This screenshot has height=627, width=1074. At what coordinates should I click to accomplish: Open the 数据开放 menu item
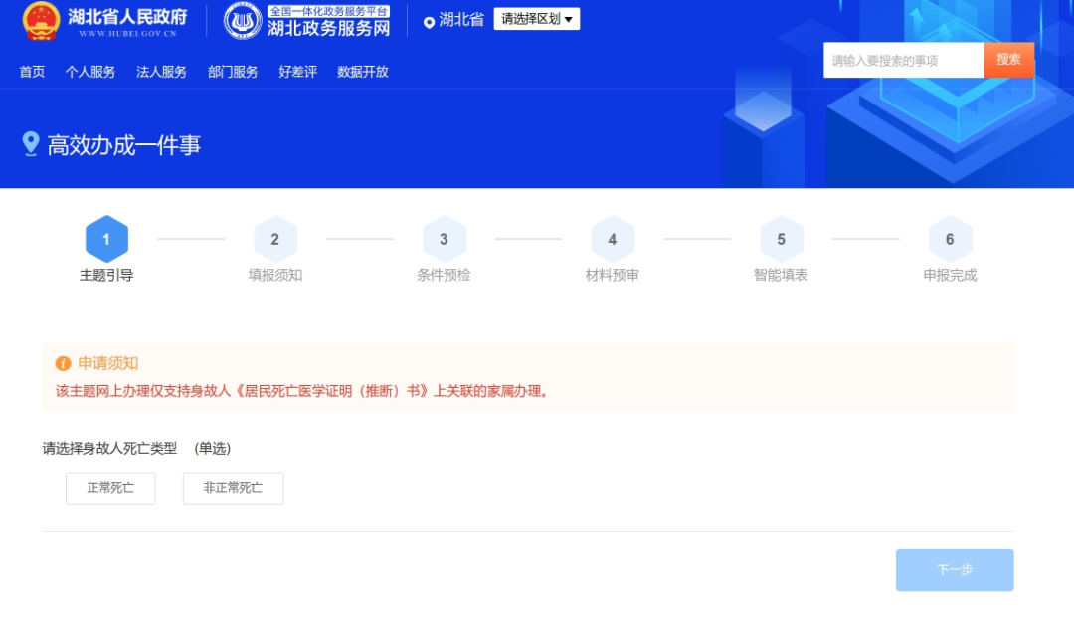(x=366, y=72)
